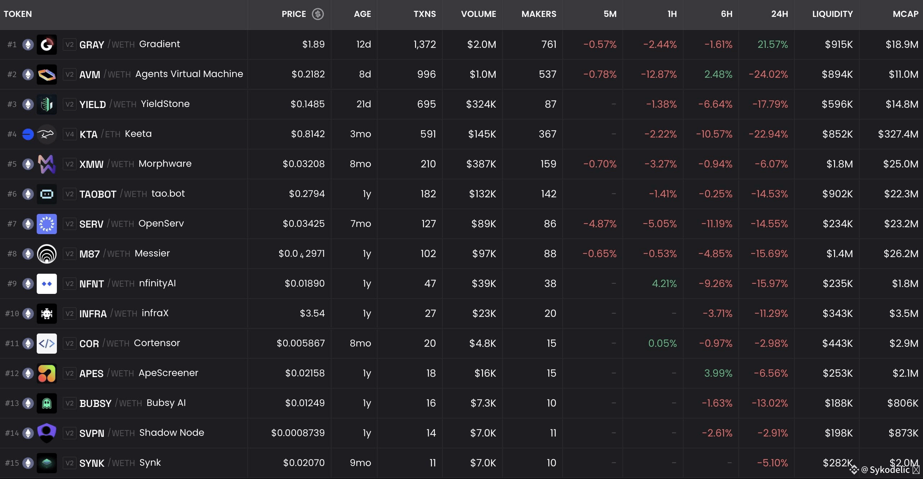Open the INFRA / WETH pair
The height and width of the screenshot is (479, 923).
point(108,314)
